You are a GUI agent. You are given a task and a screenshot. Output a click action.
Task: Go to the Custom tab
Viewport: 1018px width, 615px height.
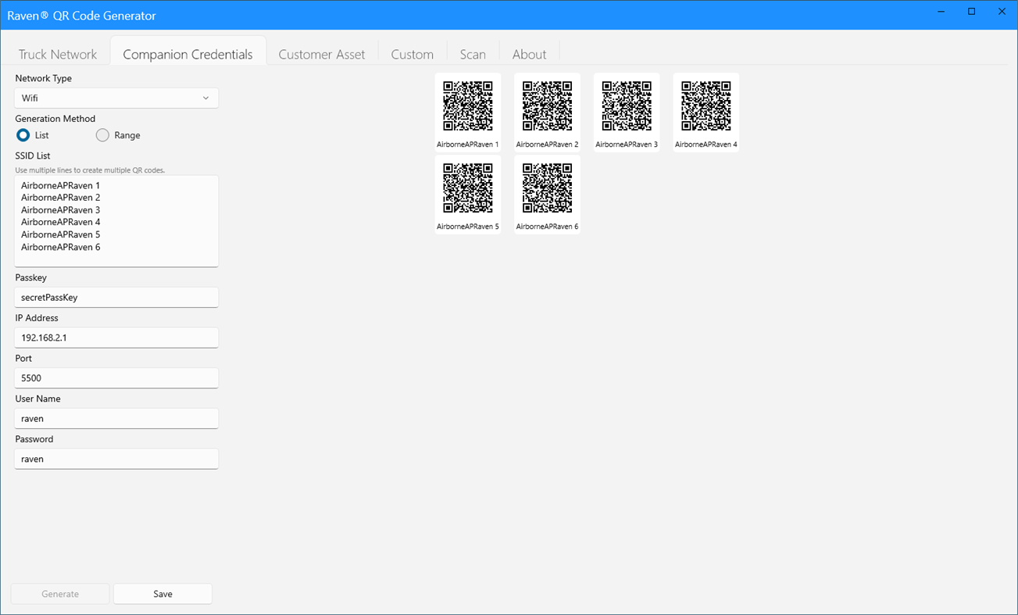(413, 54)
